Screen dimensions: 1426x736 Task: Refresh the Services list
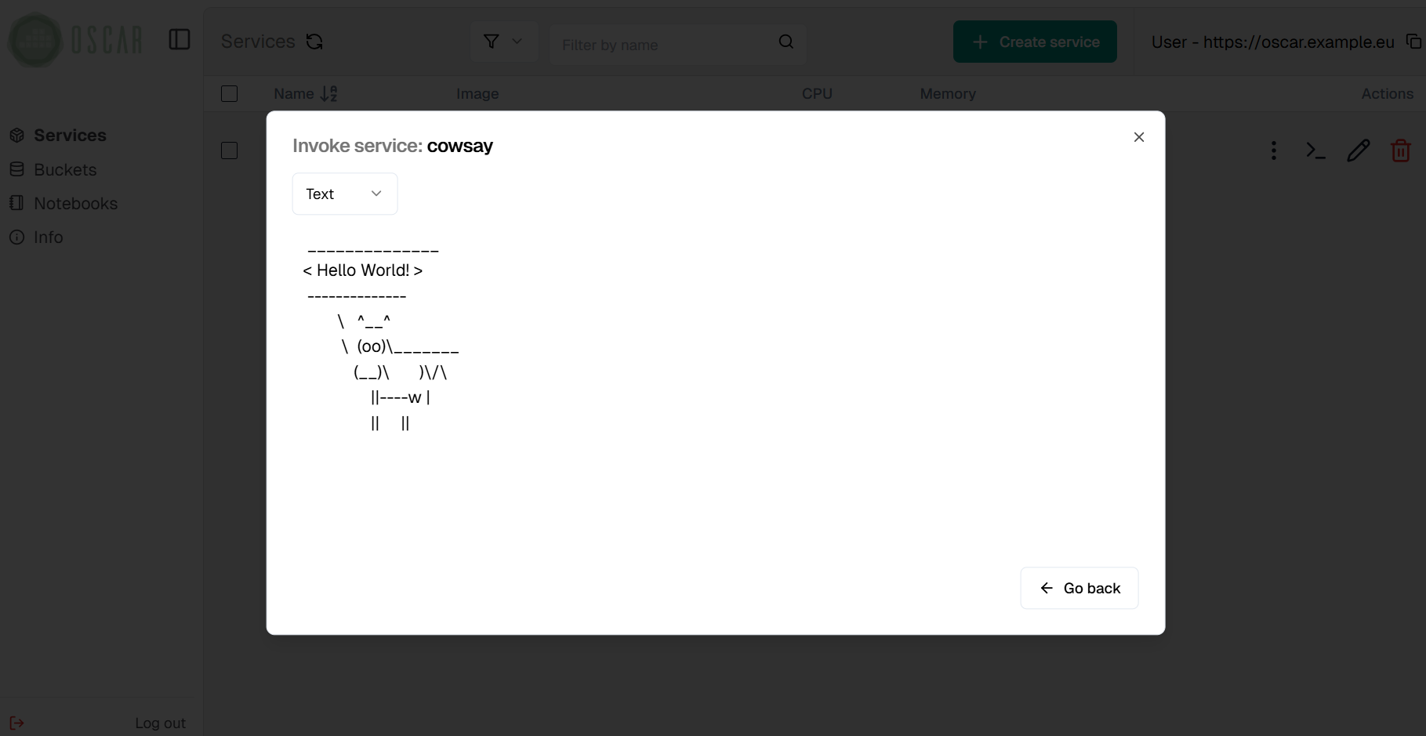314,41
